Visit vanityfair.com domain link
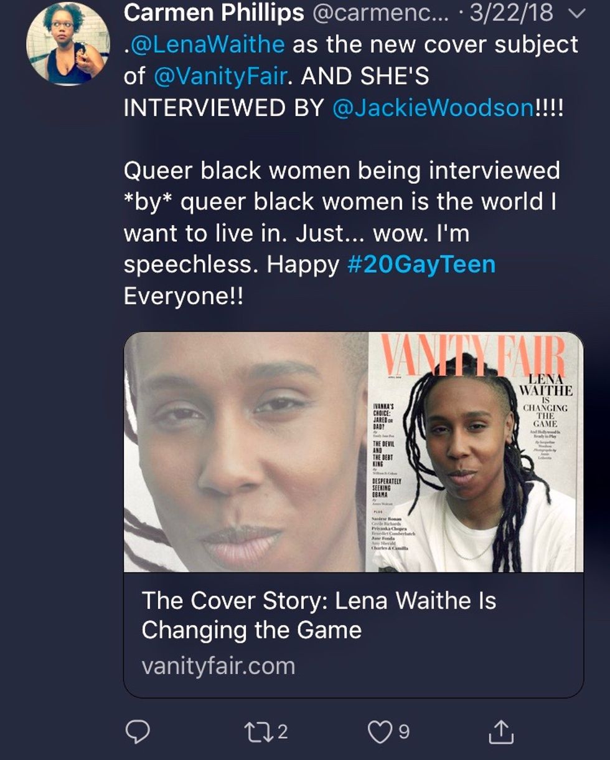The height and width of the screenshot is (760, 610). click(x=218, y=666)
